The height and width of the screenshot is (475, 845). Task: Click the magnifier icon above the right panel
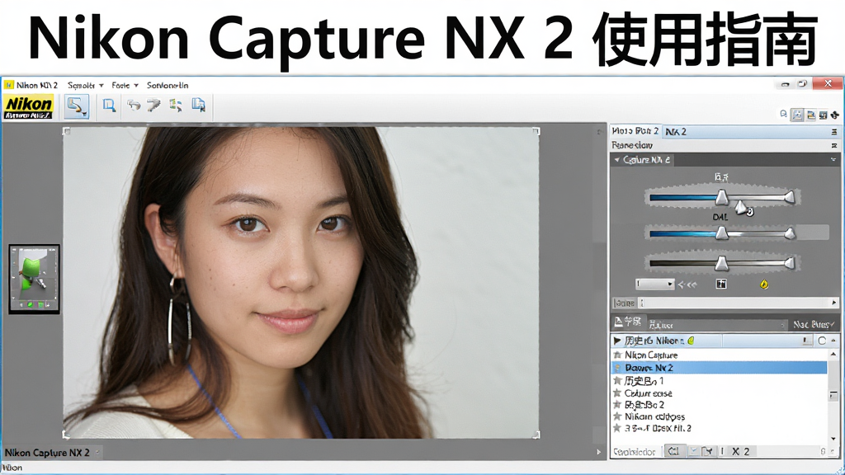click(x=784, y=114)
